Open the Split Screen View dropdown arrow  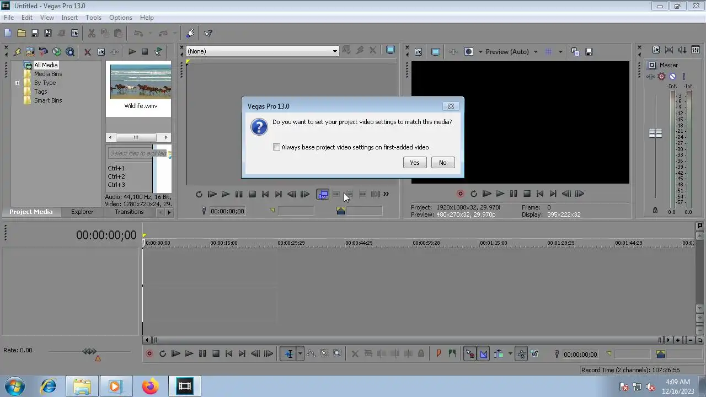(x=480, y=52)
